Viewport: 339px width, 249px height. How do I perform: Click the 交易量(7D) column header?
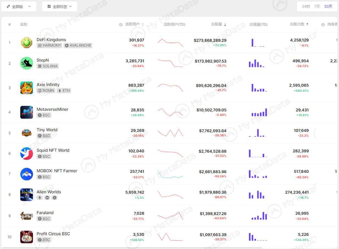click(258, 24)
